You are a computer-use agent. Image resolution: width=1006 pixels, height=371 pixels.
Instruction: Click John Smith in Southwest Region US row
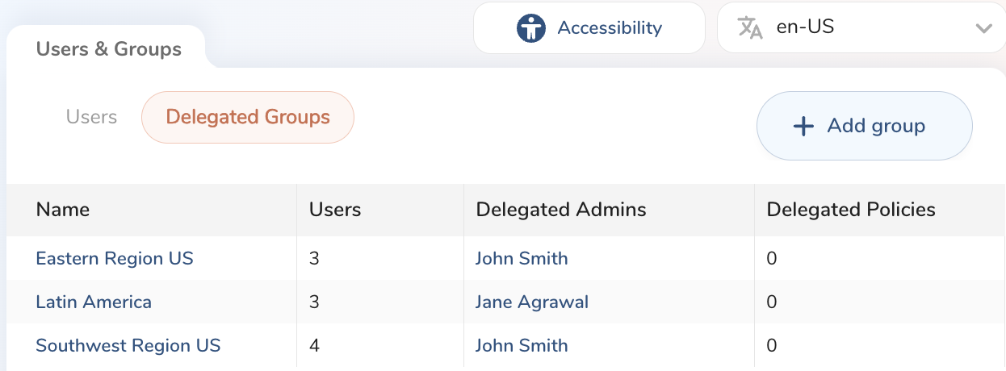522,346
